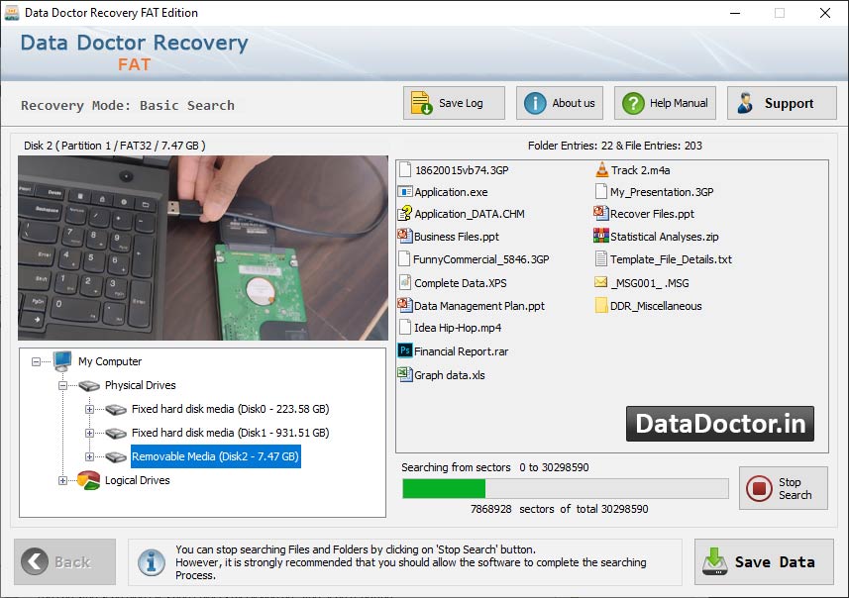Open the Financial Report.rar Photoshop icon
Screen dimensions: 849x598
pos(407,351)
